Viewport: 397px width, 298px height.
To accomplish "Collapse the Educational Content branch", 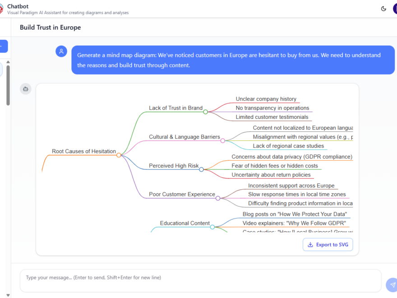I will [212, 227].
